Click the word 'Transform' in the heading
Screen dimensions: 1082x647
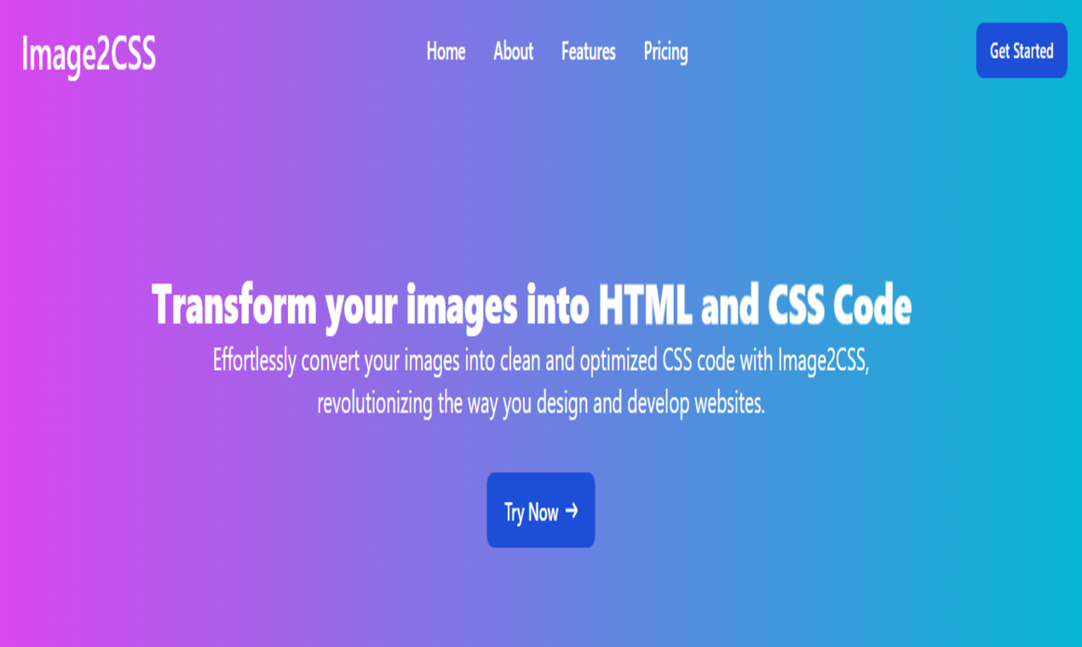(x=234, y=305)
